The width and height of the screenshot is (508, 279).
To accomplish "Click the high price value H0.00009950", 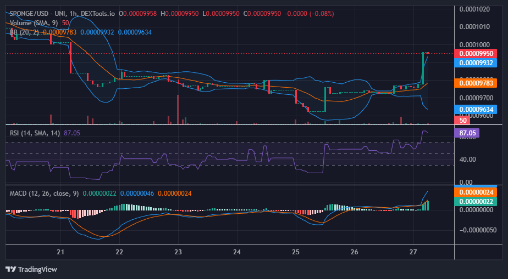I will [x=179, y=14].
